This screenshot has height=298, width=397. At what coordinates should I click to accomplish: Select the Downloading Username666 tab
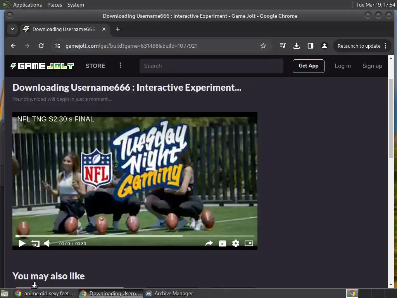click(x=65, y=29)
